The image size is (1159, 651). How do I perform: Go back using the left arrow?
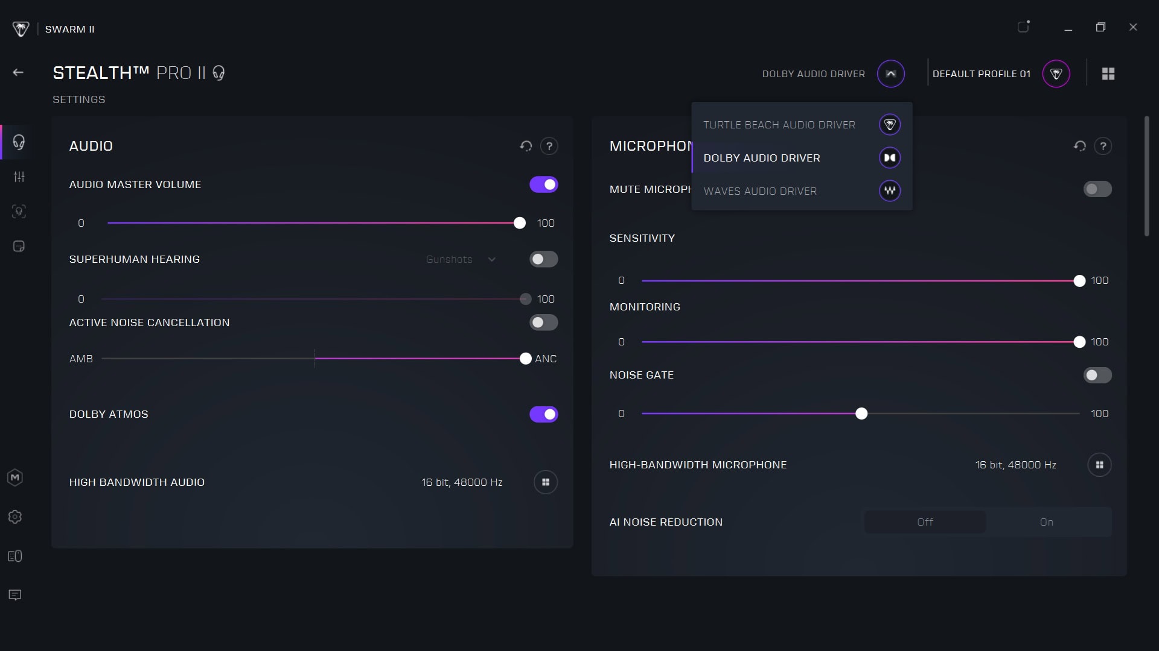point(18,73)
